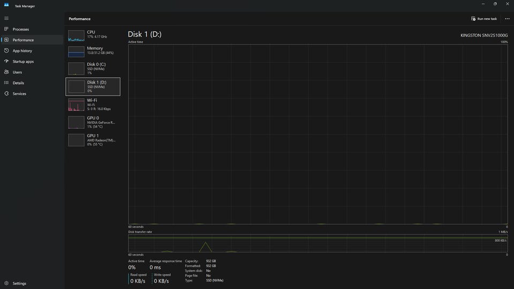Switch to the Users page

[x=32, y=72]
